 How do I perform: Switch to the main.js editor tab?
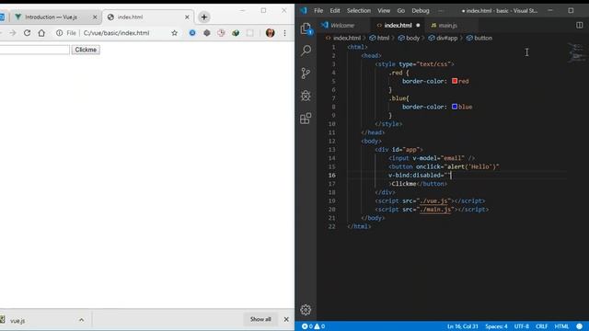[x=447, y=25]
